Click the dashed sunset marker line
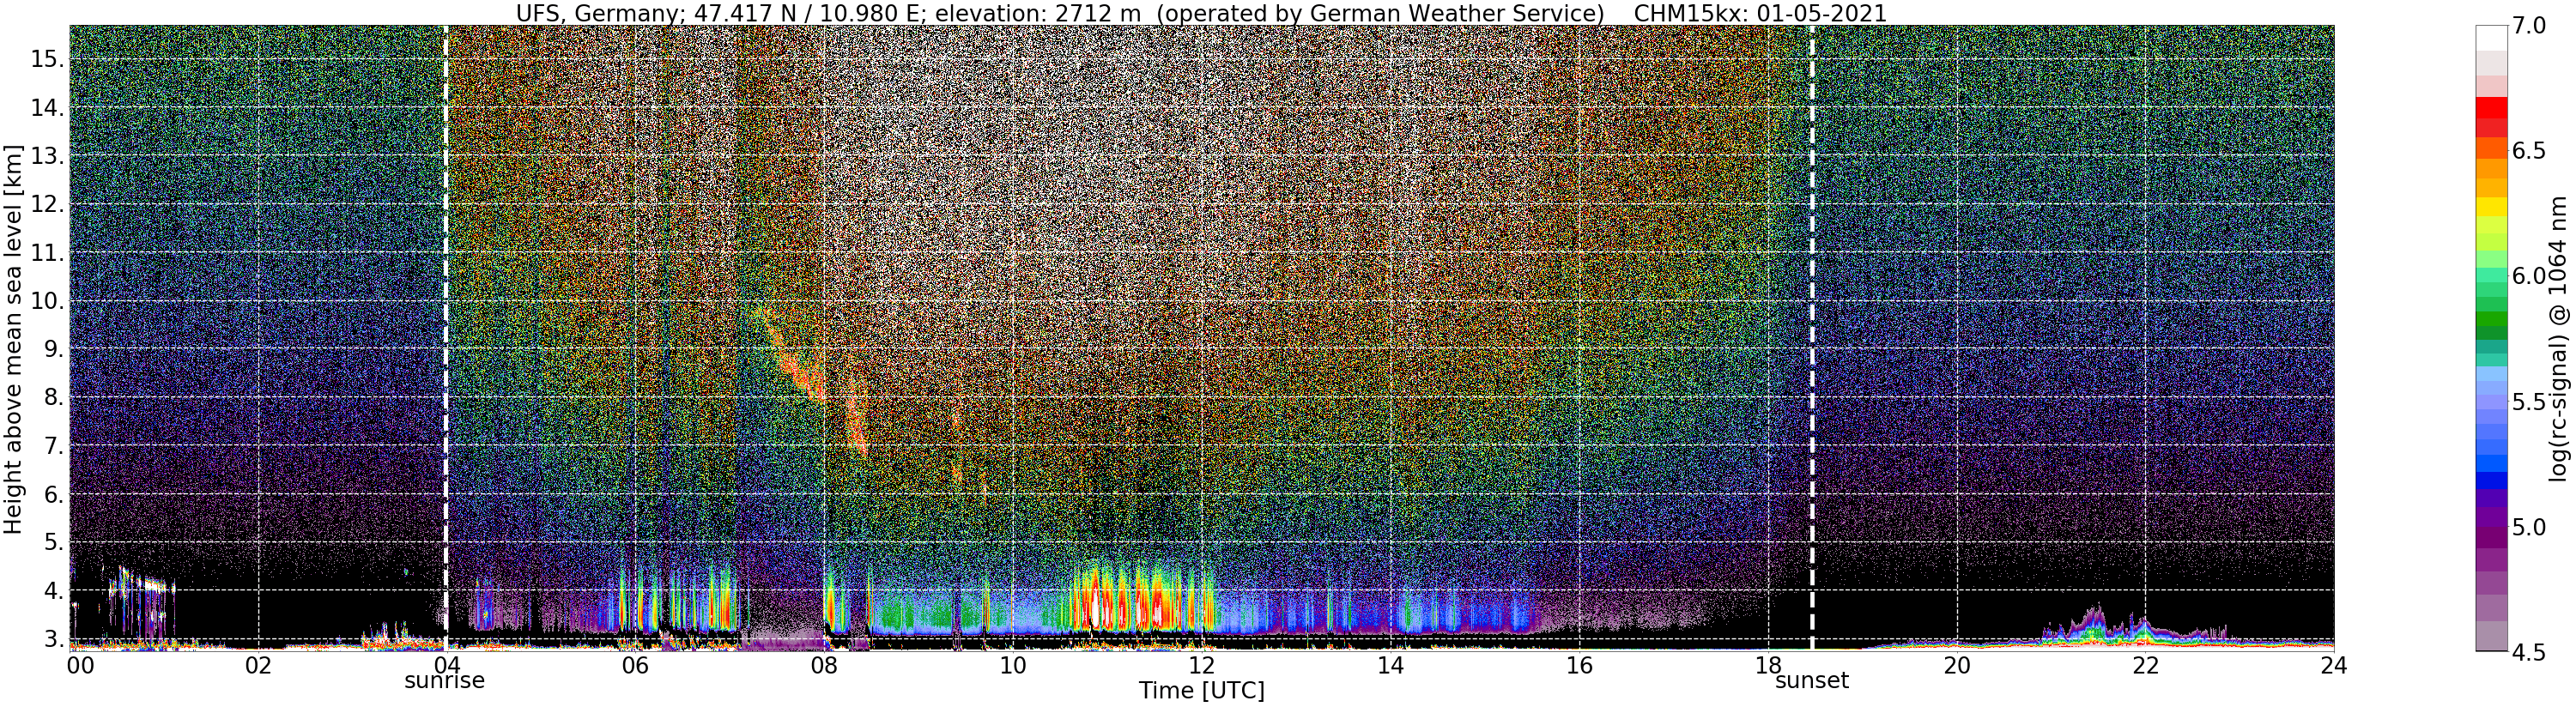The image size is (2576, 707). click(1811, 338)
